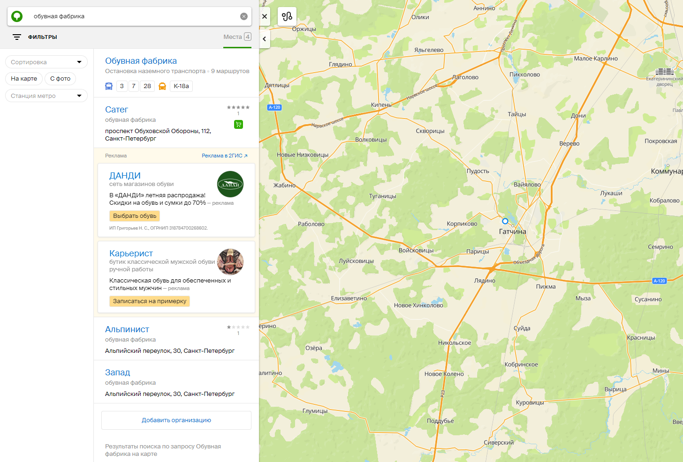Switch to the Места tab
This screenshot has height=462, width=683.
point(237,37)
